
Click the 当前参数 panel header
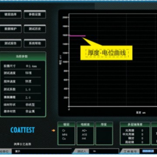[23, 56]
